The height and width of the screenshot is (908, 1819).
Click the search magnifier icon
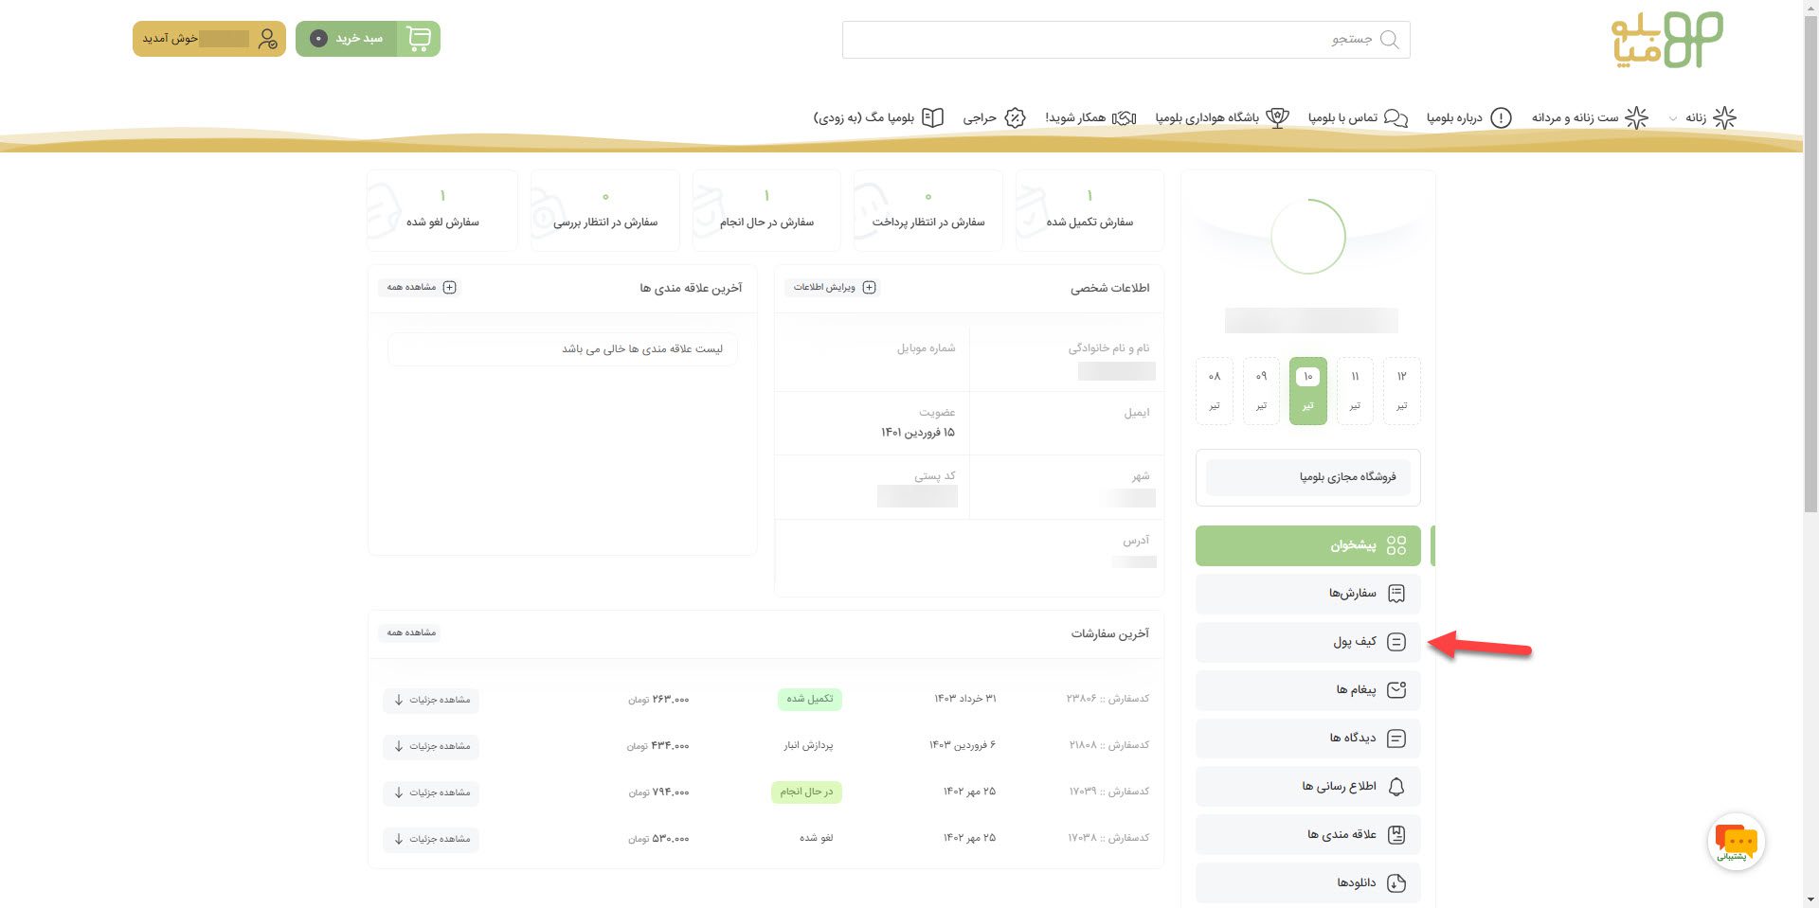1389,40
